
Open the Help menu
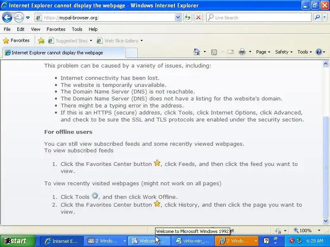tap(93, 29)
